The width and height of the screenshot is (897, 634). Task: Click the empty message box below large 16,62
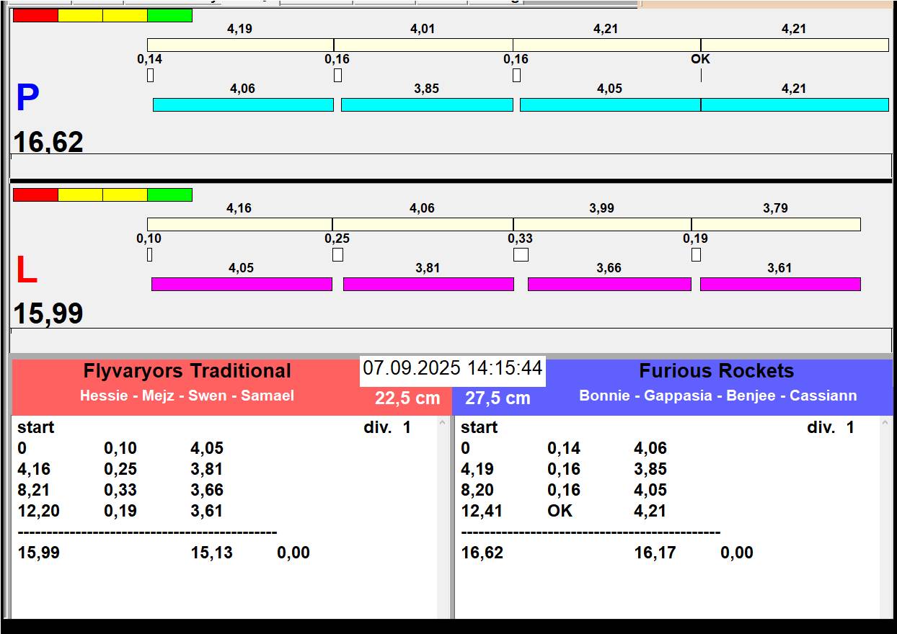(451, 166)
